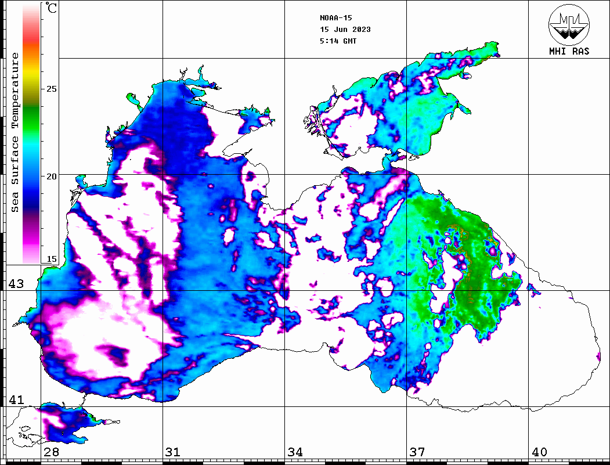The height and width of the screenshot is (465, 610).
Task: Click the '°C' unit label
Action: tap(51, 8)
